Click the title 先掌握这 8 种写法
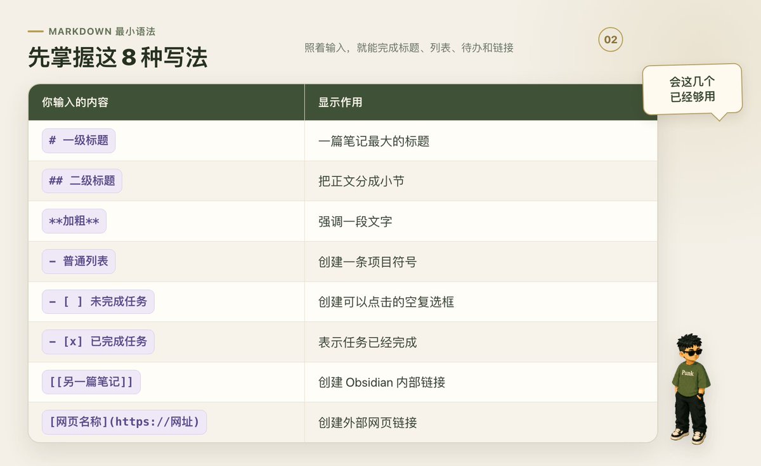761x466 pixels. pos(118,58)
